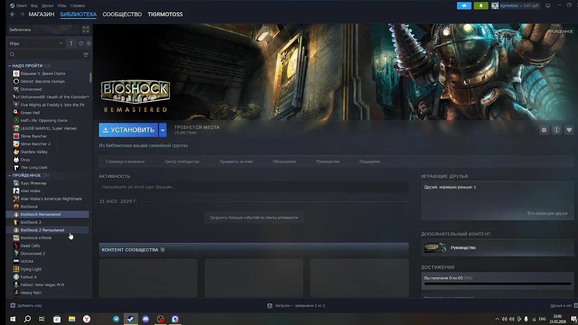The image size is (578, 325).
Task: Show hidden system tray icons
Action: click(497, 319)
